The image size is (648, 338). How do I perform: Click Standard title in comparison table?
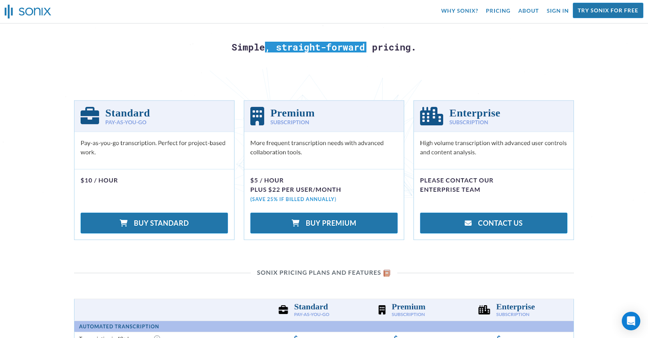pyautogui.click(x=311, y=307)
